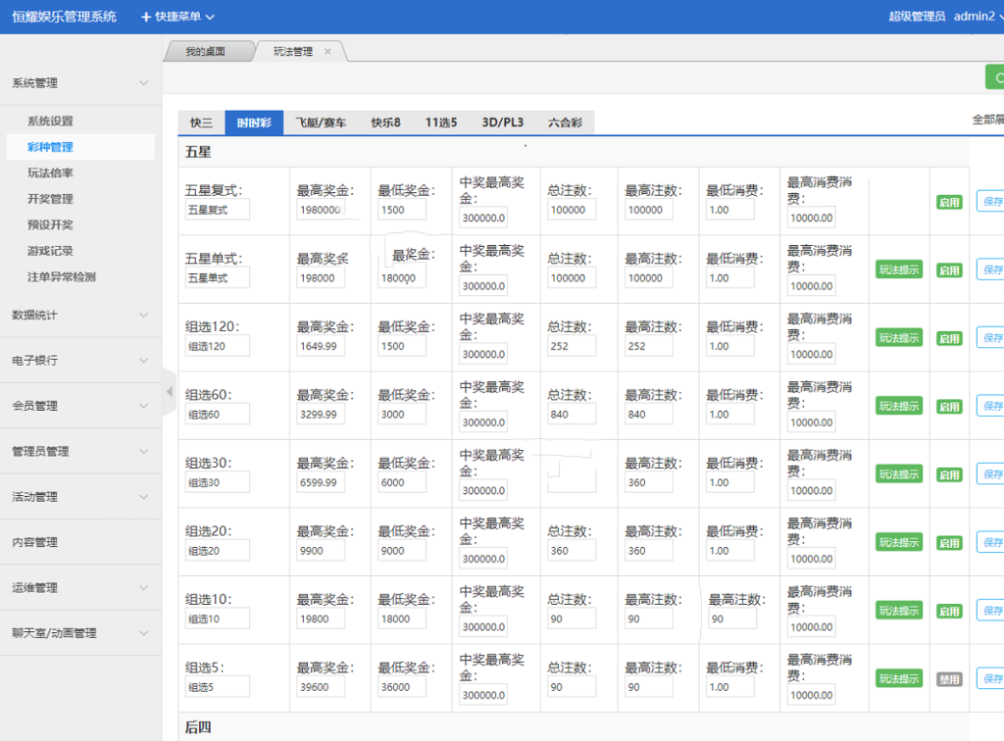Open 玩法倍率 in the sidebar
Viewport: 1004px width, 741px height.
pos(50,173)
